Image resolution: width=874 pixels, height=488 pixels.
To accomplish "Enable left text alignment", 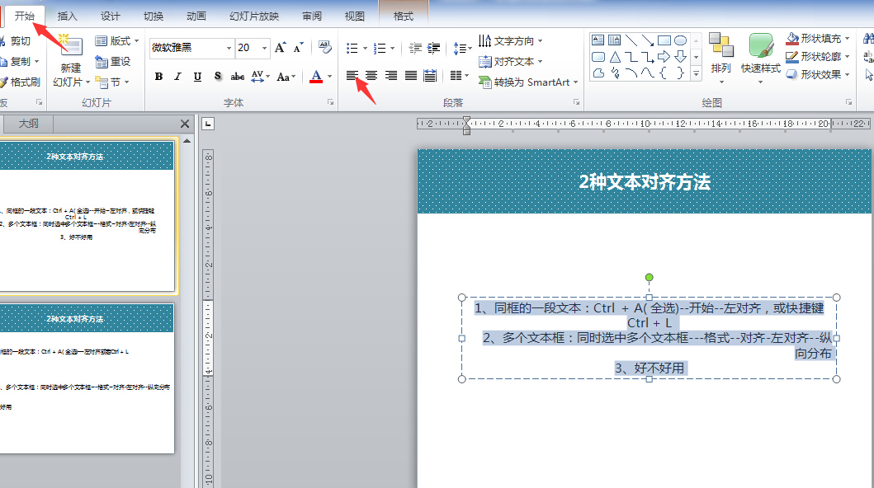I will pos(352,76).
